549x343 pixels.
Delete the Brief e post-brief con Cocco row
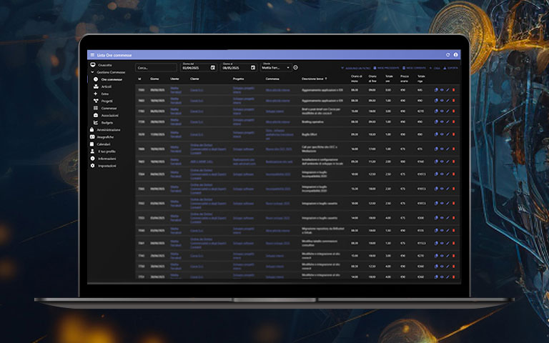[454, 111]
